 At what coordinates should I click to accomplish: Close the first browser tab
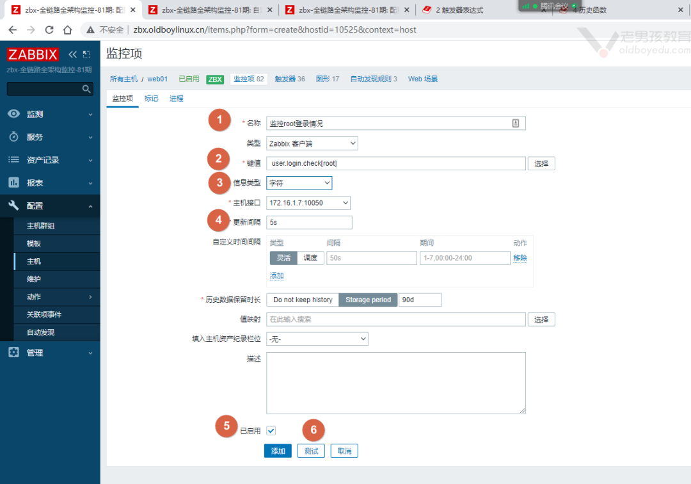[132, 10]
